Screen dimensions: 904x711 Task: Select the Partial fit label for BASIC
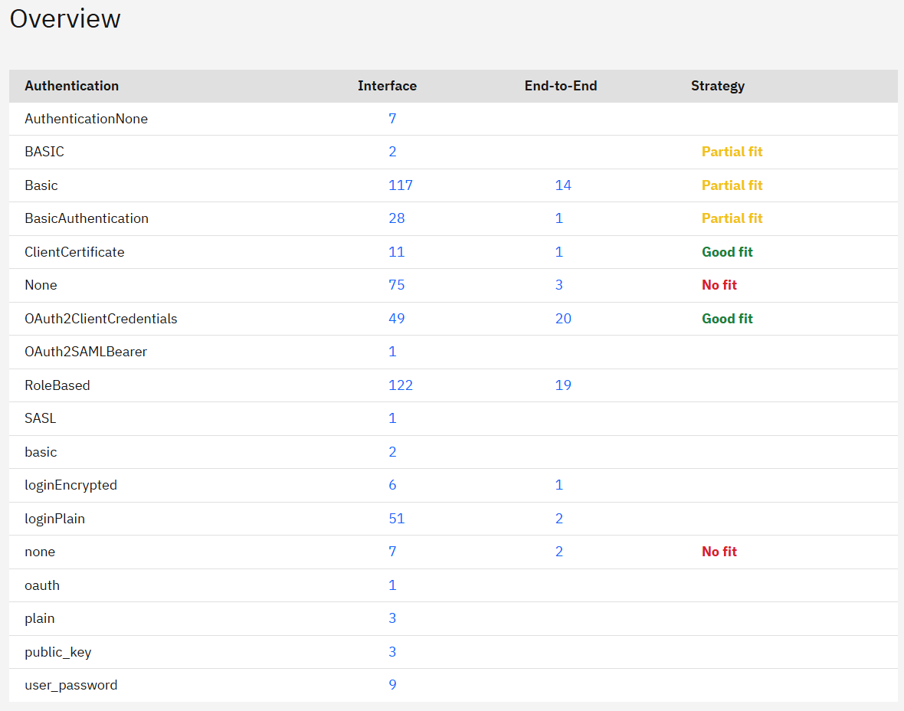point(732,152)
